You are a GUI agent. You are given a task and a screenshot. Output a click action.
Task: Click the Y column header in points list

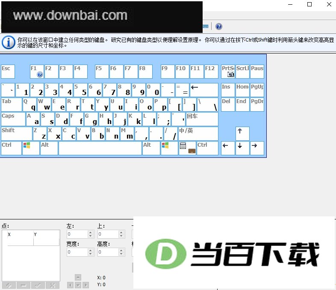point(46,234)
